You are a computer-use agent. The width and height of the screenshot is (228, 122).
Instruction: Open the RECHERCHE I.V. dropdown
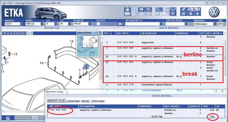[161, 24]
